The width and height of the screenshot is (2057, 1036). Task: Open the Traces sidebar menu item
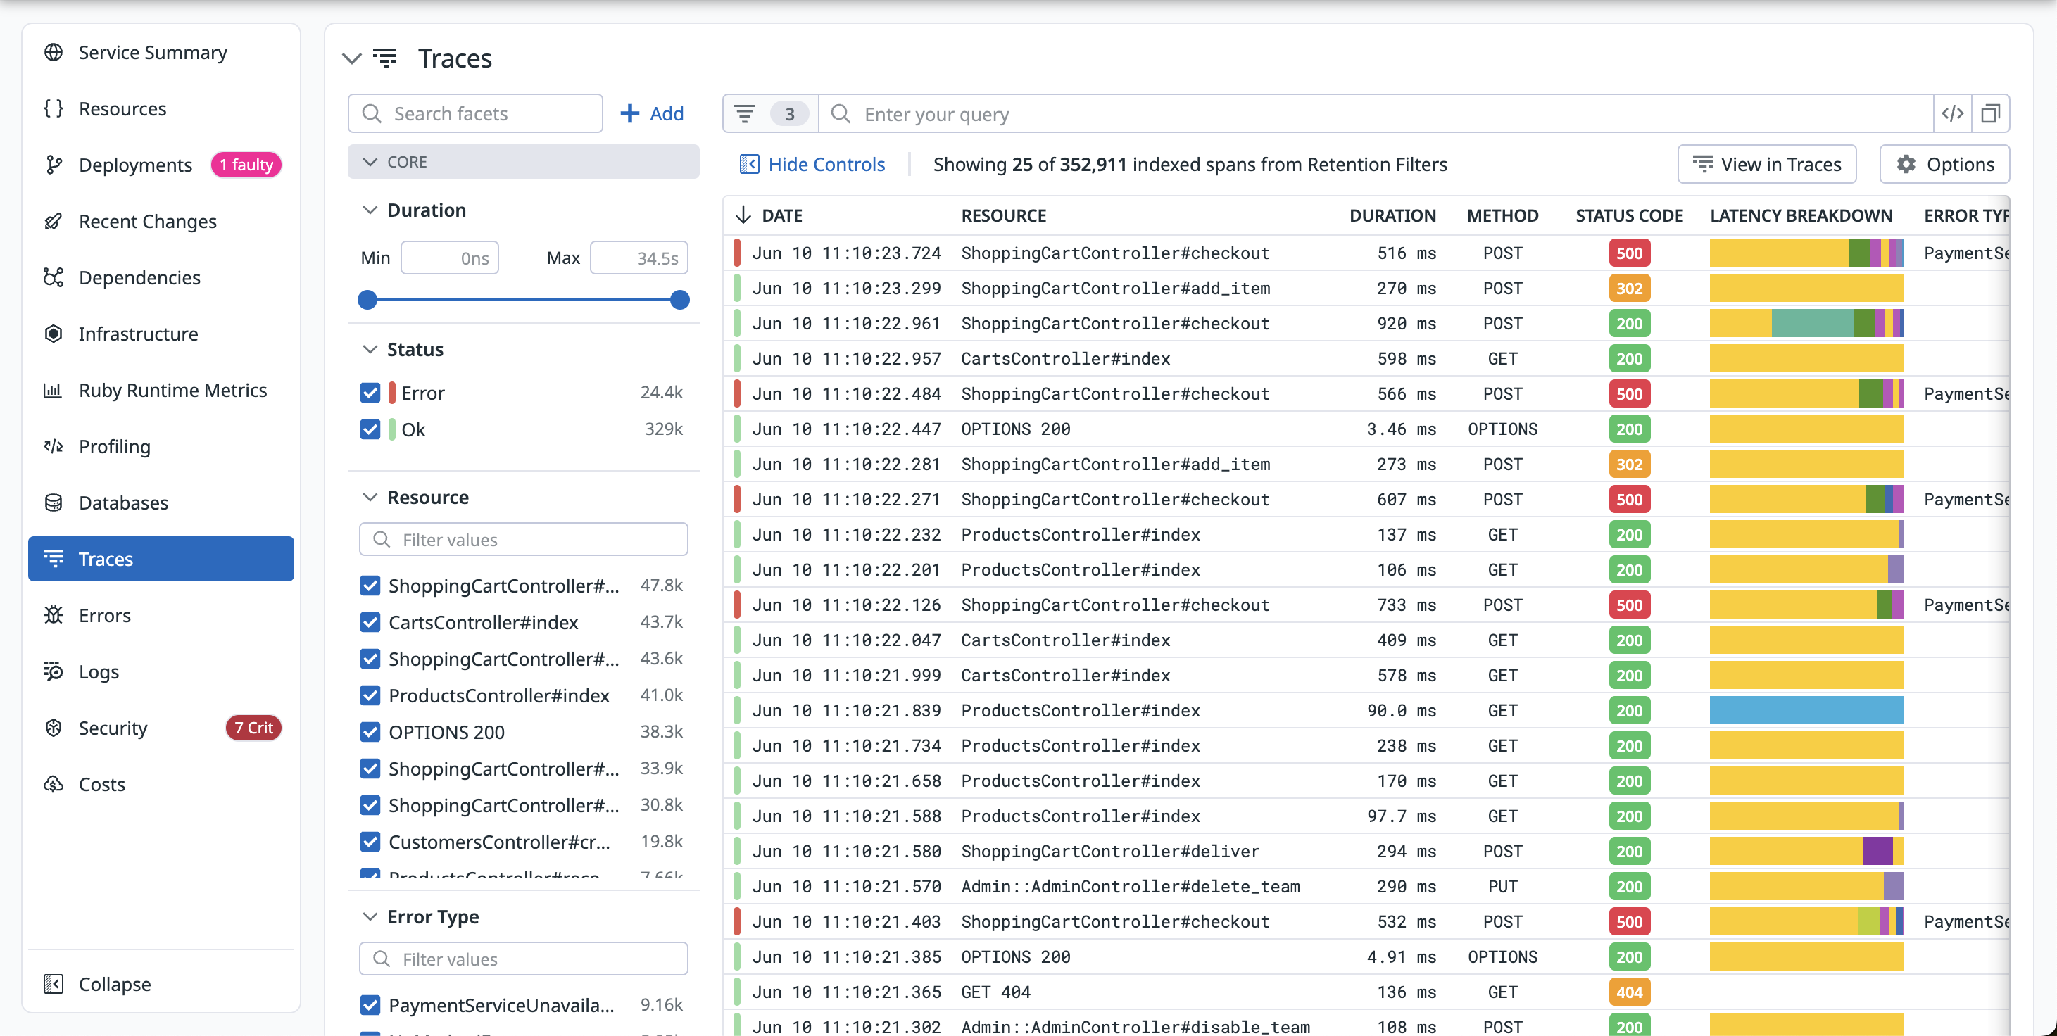(161, 560)
